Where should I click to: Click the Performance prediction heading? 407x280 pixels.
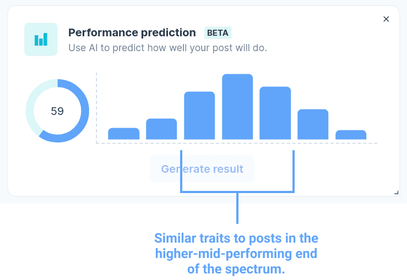point(132,32)
